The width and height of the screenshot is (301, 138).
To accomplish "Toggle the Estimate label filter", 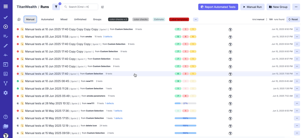I will coord(159,19).
